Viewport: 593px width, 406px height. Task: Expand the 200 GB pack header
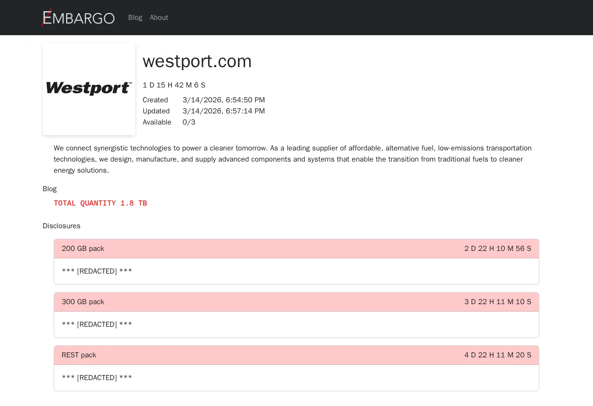(x=83, y=249)
